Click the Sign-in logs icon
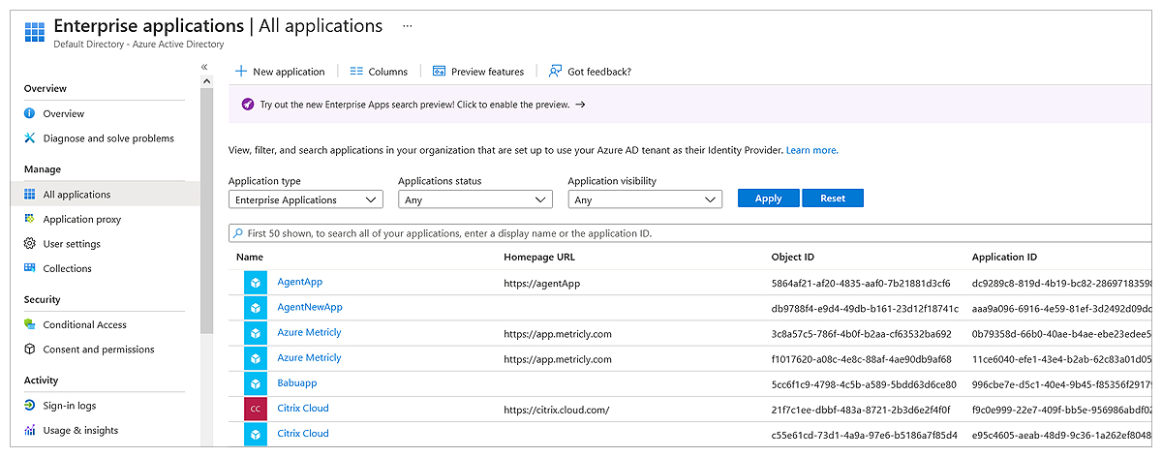 [x=30, y=406]
